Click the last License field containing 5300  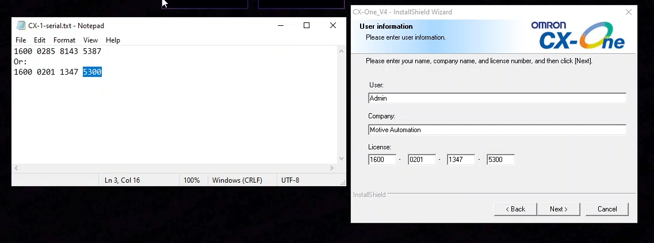pyautogui.click(x=500, y=160)
